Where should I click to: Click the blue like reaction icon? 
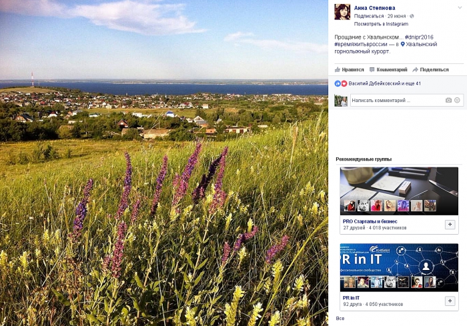click(338, 83)
